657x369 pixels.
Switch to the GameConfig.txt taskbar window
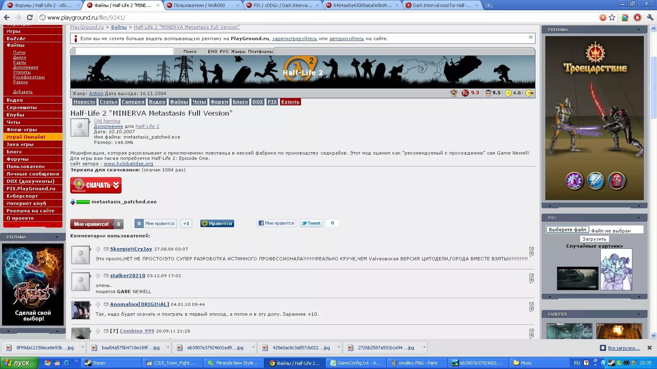point(356,363)
